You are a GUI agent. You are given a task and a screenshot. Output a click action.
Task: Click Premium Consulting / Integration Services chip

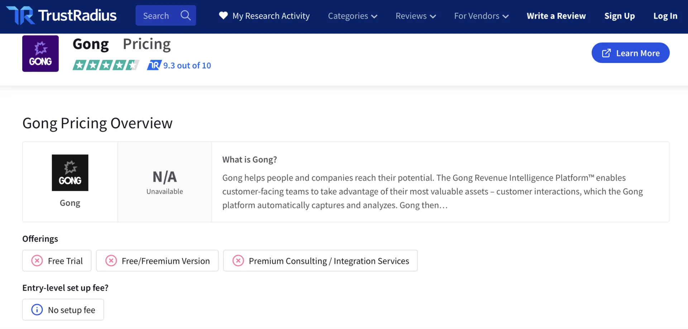tap(320, 261)
